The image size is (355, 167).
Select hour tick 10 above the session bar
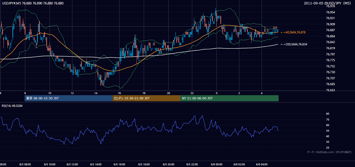[x=50, y=93]
